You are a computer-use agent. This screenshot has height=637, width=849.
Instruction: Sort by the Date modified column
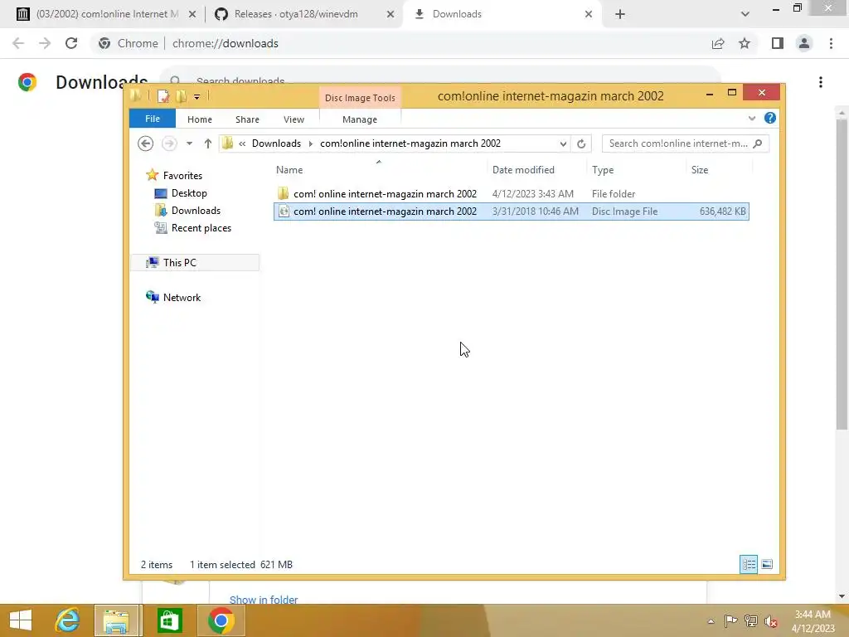(523, 170)
